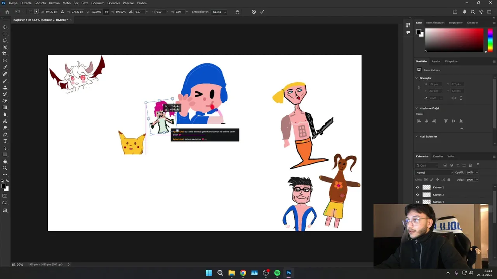
Task: Select the Zoom tool
Action: (5, 168)
